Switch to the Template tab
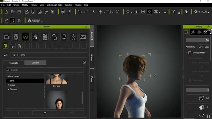The width and height of the screenshot is (212, 119). point(14,63)
